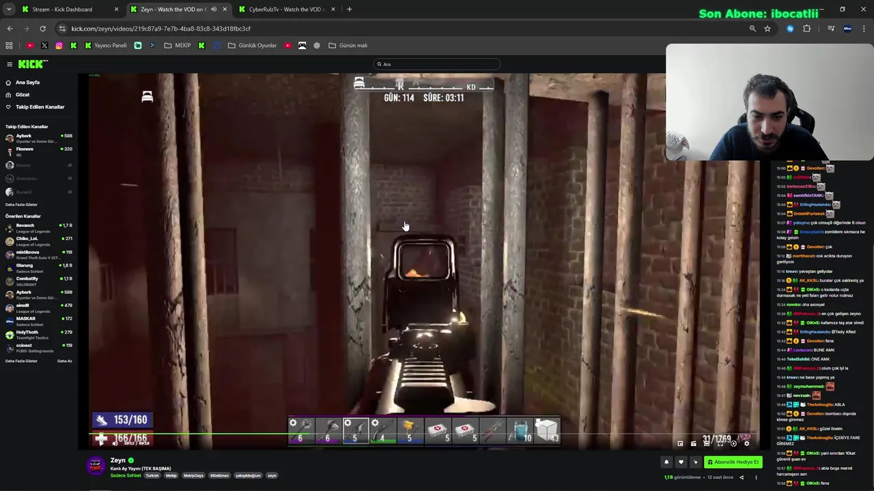Seek using the video progress bar
This screenshot has height=491, width=874.
click(x=423, y=434)
